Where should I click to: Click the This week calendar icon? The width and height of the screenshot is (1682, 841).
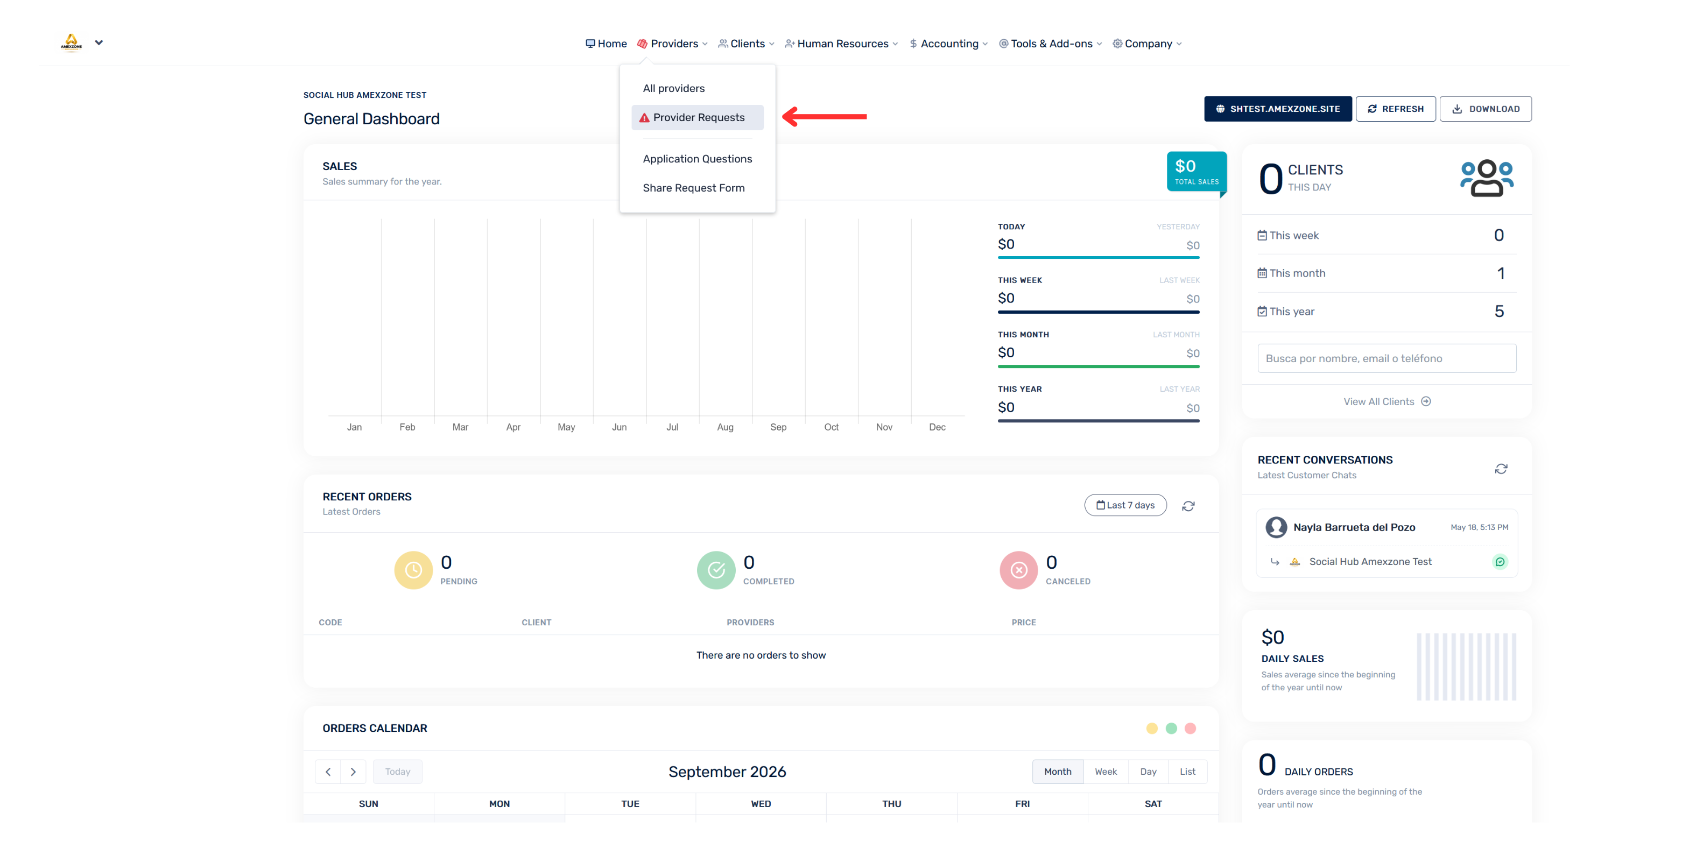[1262, 235]
